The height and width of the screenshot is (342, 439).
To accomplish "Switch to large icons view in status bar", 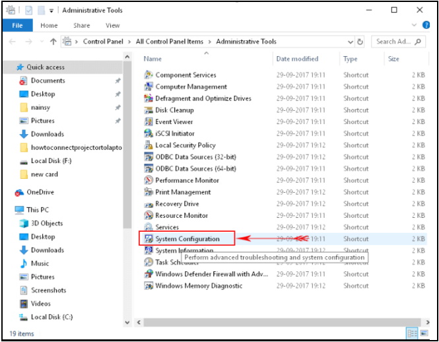I will coord(424,333).
